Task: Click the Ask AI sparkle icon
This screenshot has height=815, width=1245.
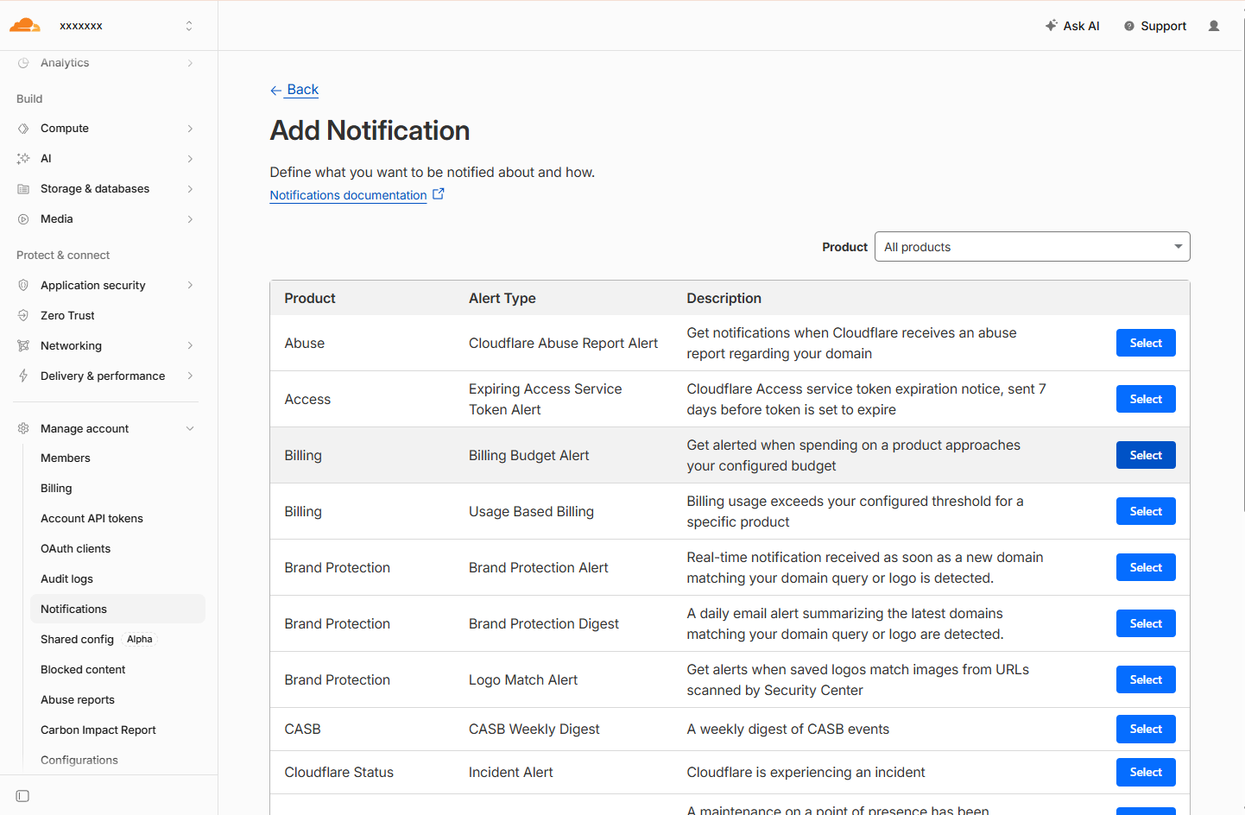Action: click(1051, 26)
